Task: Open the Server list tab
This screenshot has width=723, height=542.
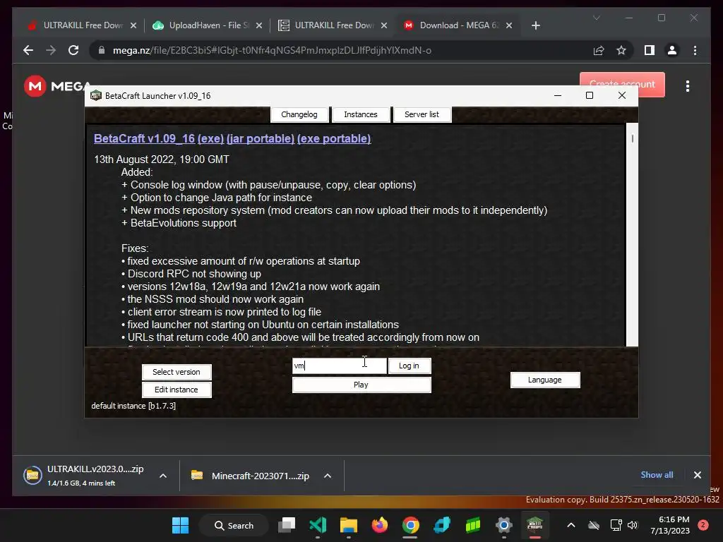Action: pyautogui.click(x=422, y=114)
